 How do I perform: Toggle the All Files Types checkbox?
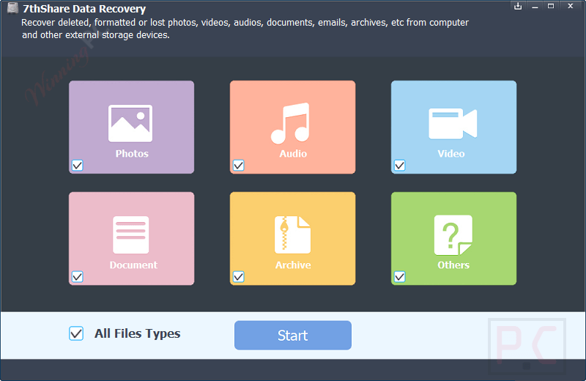point(76,333)
